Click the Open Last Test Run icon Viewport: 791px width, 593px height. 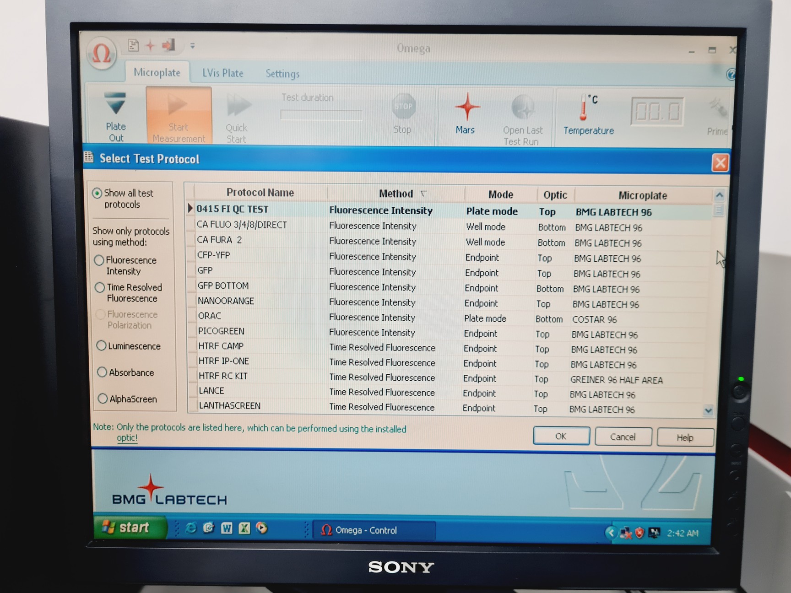[x=523, y=110]
